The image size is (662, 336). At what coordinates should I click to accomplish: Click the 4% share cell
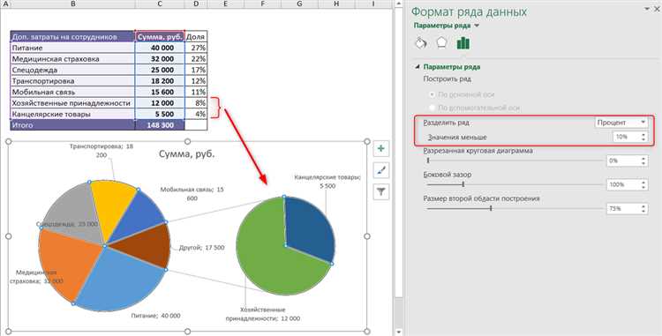[196, 114]
